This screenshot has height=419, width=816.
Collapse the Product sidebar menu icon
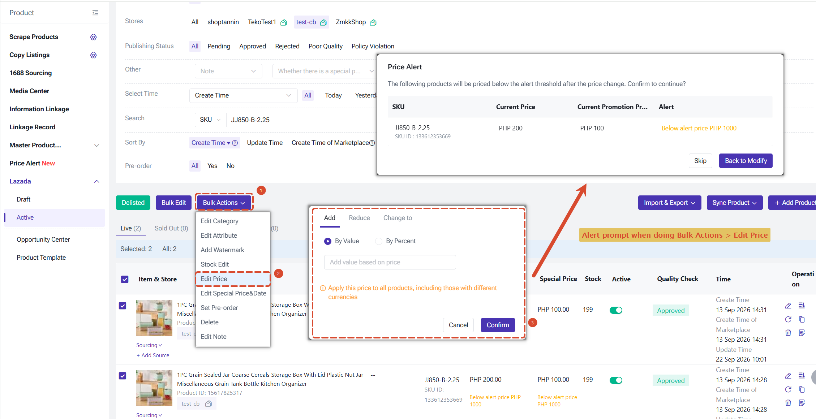coord(95,13)
